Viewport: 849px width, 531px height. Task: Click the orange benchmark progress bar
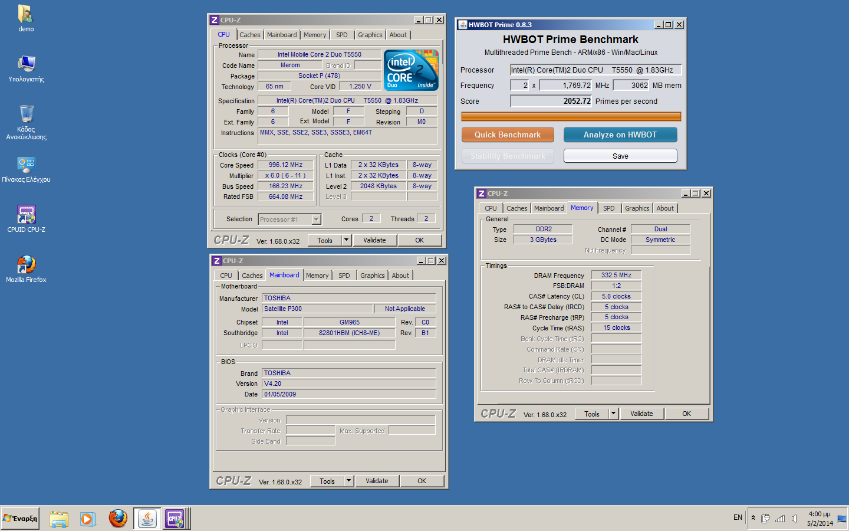click(x=571, y=117)
